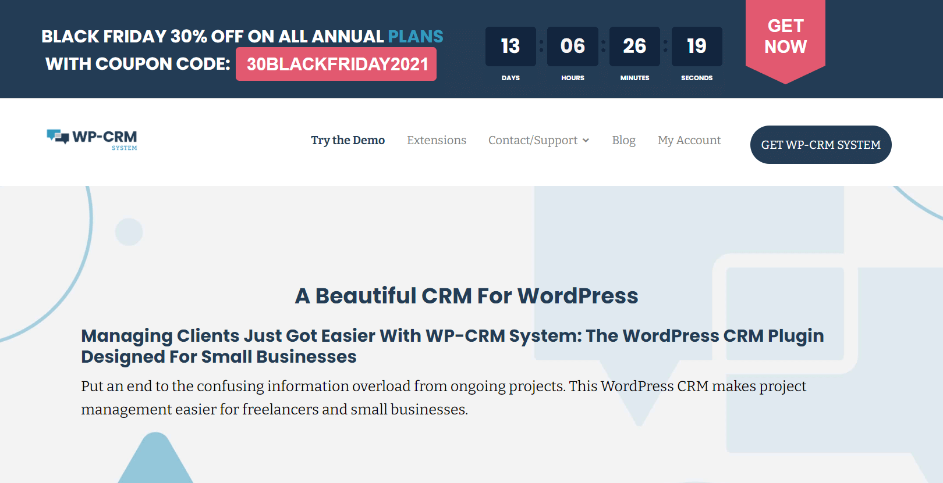Click the 'A Beautiful CRM For WordPress' heading
The image size is (943, 483).
point(467,296)
